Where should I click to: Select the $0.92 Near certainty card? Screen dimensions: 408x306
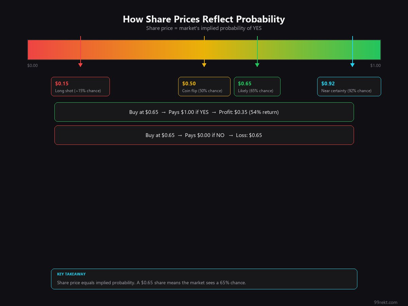(x=349, y=87)
